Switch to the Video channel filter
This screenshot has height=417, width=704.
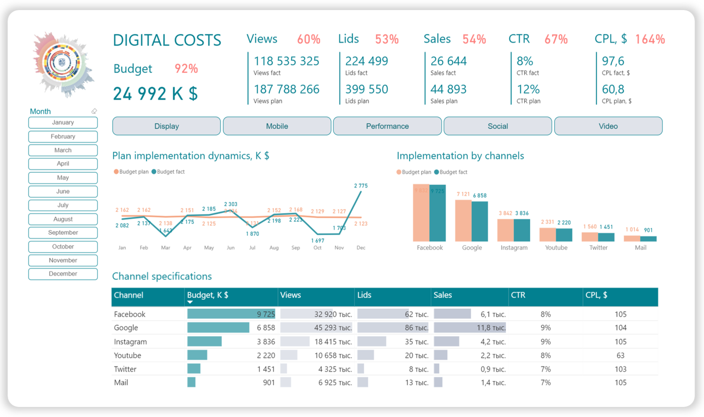pos(608,126)
